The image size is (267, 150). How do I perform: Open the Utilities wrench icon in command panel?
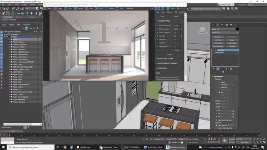tap(235, 25)
